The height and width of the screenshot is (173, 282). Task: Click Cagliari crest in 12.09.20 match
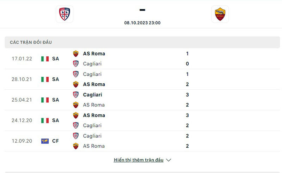(75, 136)
